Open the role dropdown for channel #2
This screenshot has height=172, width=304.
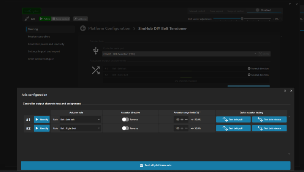(80, 128)
